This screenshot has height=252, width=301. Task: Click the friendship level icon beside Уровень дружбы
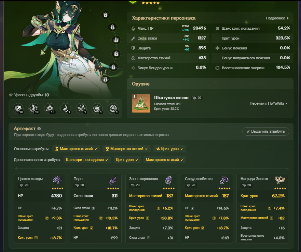(11, 95)
